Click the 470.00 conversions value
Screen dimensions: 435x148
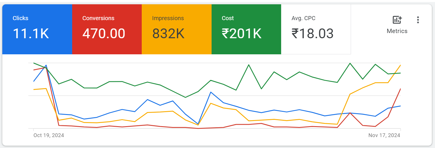coord(104,34)
